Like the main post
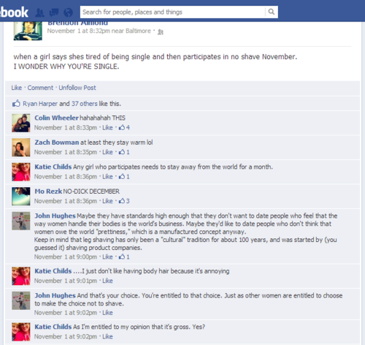365x345 pixels. coord(17,88)
